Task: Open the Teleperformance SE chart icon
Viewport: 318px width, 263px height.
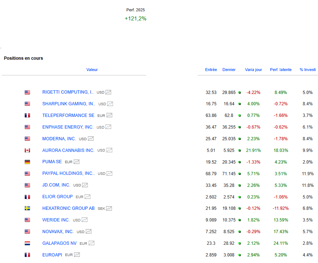Action: [109, 115]
